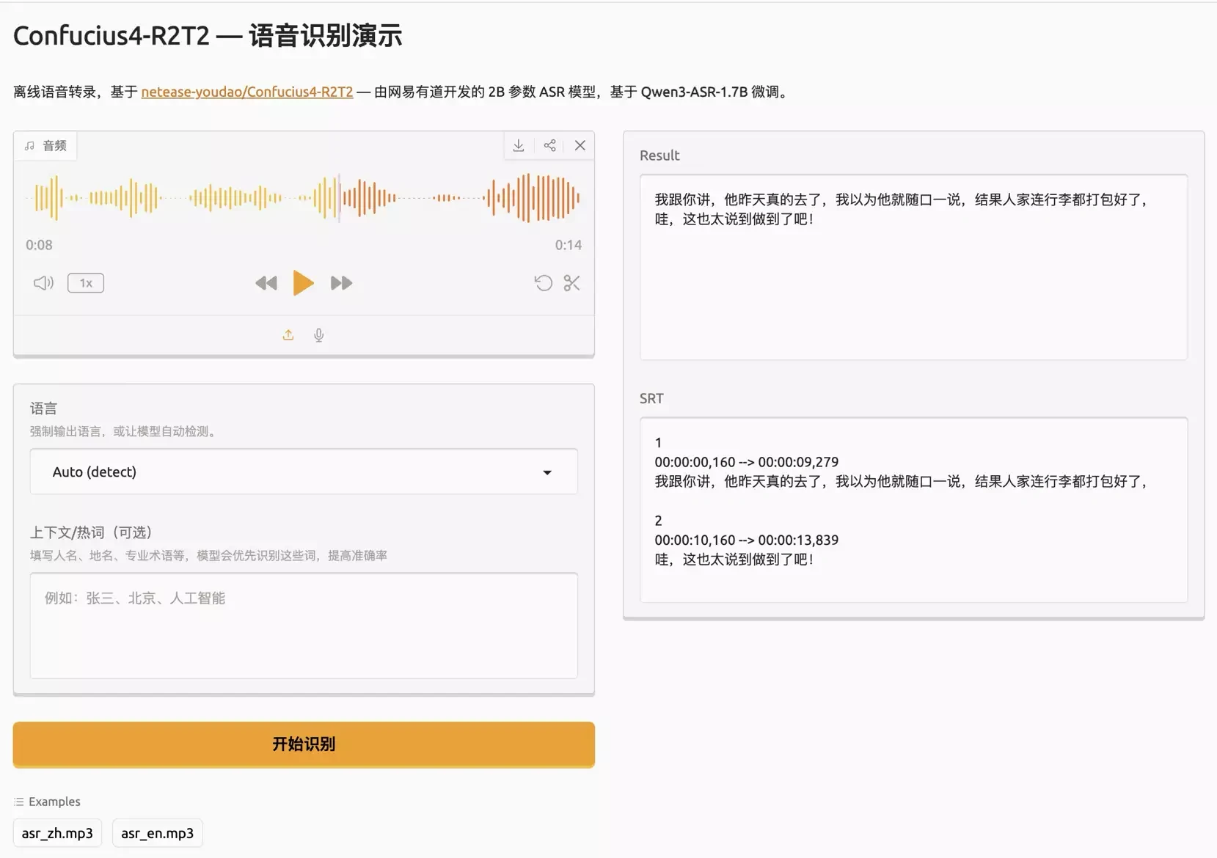
Task: Download the audio file
Action: point(519,145)
